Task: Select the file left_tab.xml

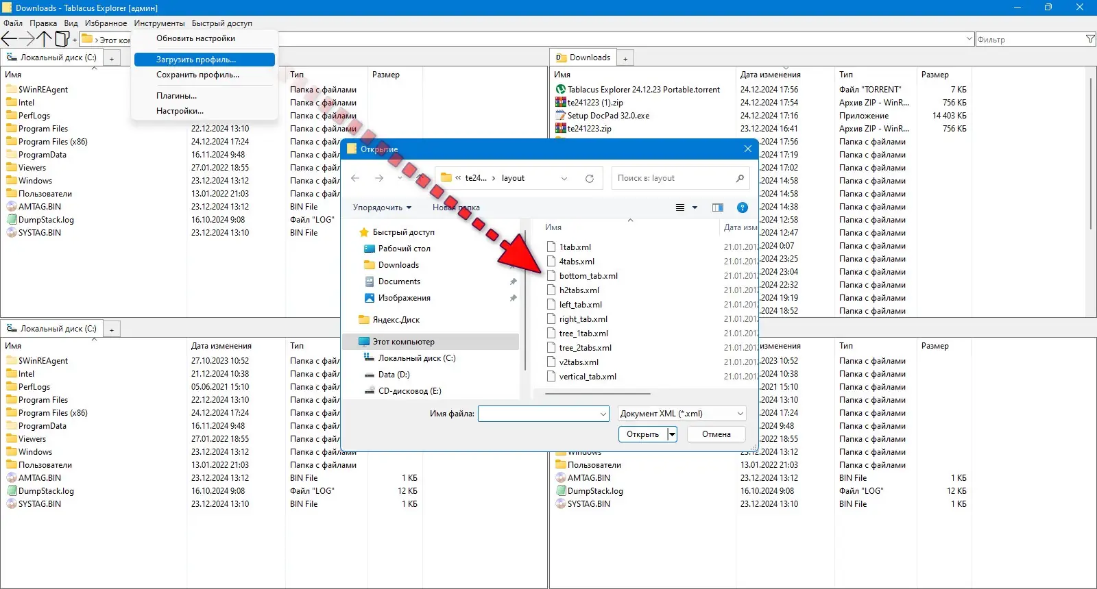Action: coord(581,305)
